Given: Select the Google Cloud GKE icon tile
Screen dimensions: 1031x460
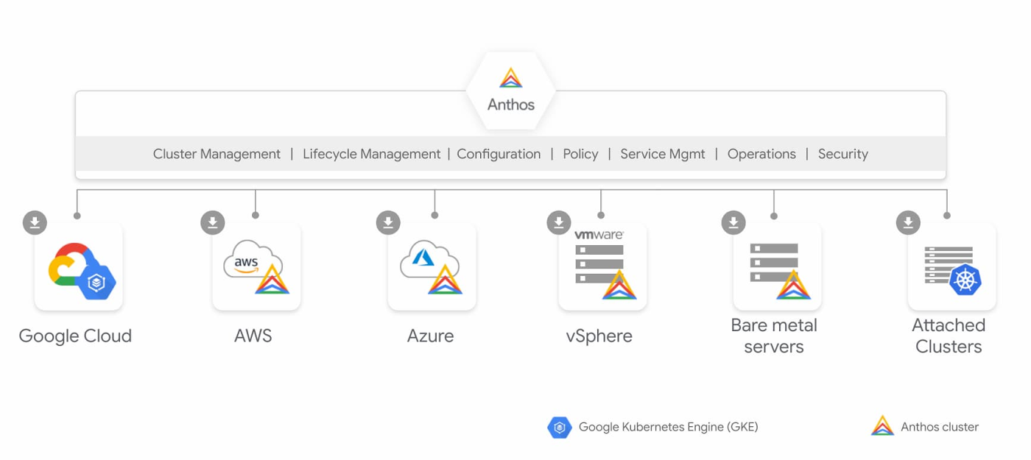Looking at the screenshot, I should (x=79, y=268).
